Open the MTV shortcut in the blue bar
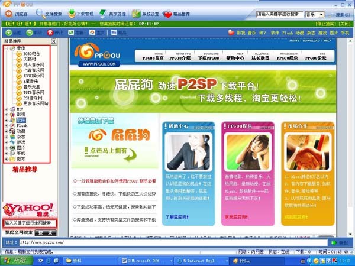The height and width of the screenshot is (266, 355). coord(263,33)
